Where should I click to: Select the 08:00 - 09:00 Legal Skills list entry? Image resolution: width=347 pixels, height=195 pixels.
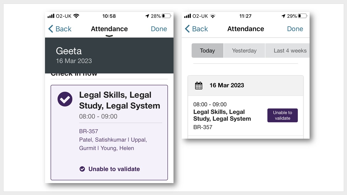pyautogui.click(x=246, y=116)
